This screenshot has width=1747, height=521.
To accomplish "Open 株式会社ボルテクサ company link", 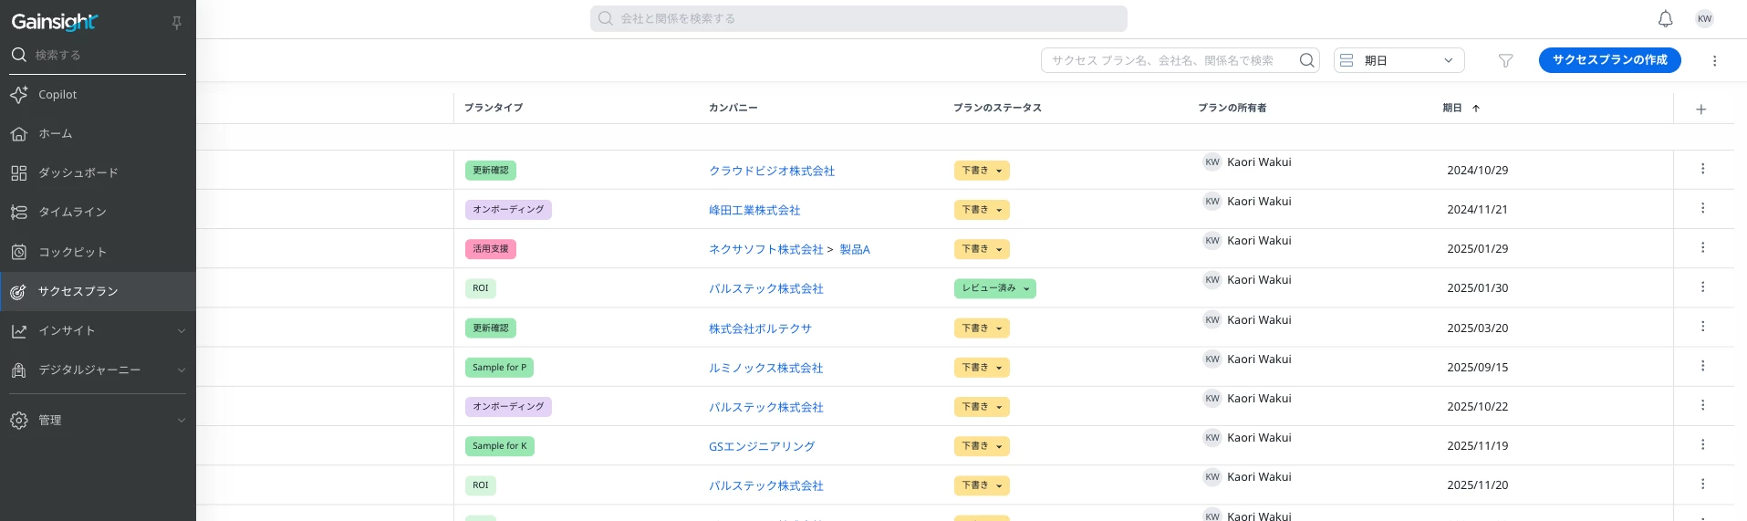I will (760, 328).
